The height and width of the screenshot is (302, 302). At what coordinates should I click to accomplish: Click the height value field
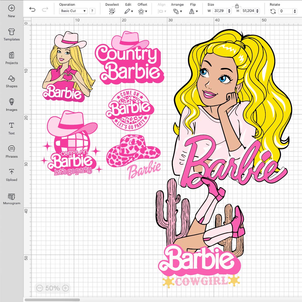click(x=248, y=11)
